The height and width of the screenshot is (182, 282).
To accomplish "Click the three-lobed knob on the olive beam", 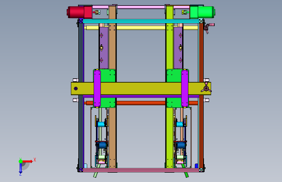I will click(x=206, y=88).
